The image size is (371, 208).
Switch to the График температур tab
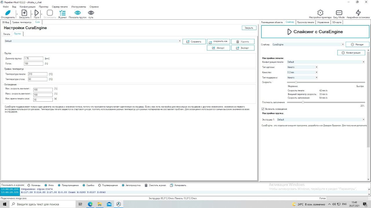(22, 22)
